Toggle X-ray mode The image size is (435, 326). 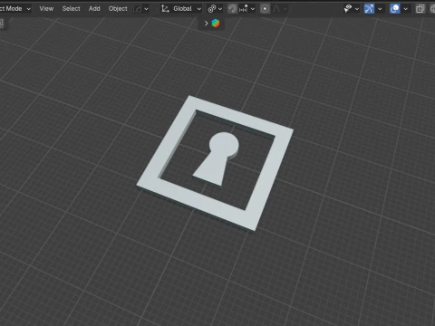tap(420, 9)
